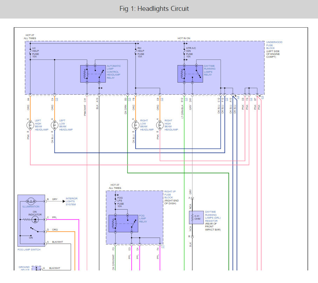Click the RH HDLP 15A fuse symbol

click(x=136, y=52)
